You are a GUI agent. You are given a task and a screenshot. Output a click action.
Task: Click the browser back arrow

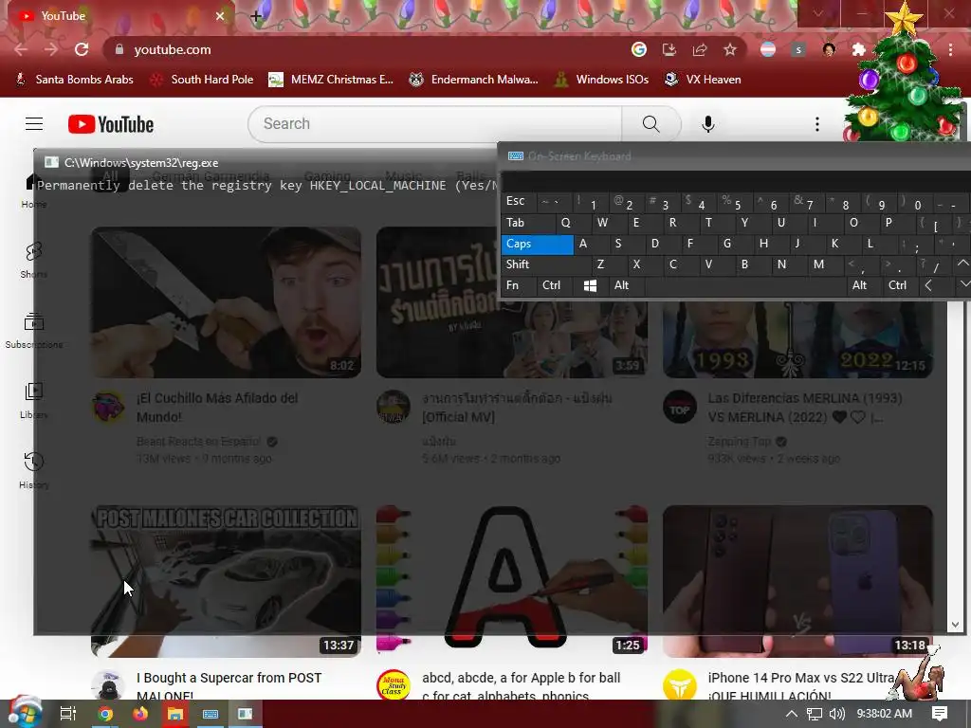(x=21, y=49)
